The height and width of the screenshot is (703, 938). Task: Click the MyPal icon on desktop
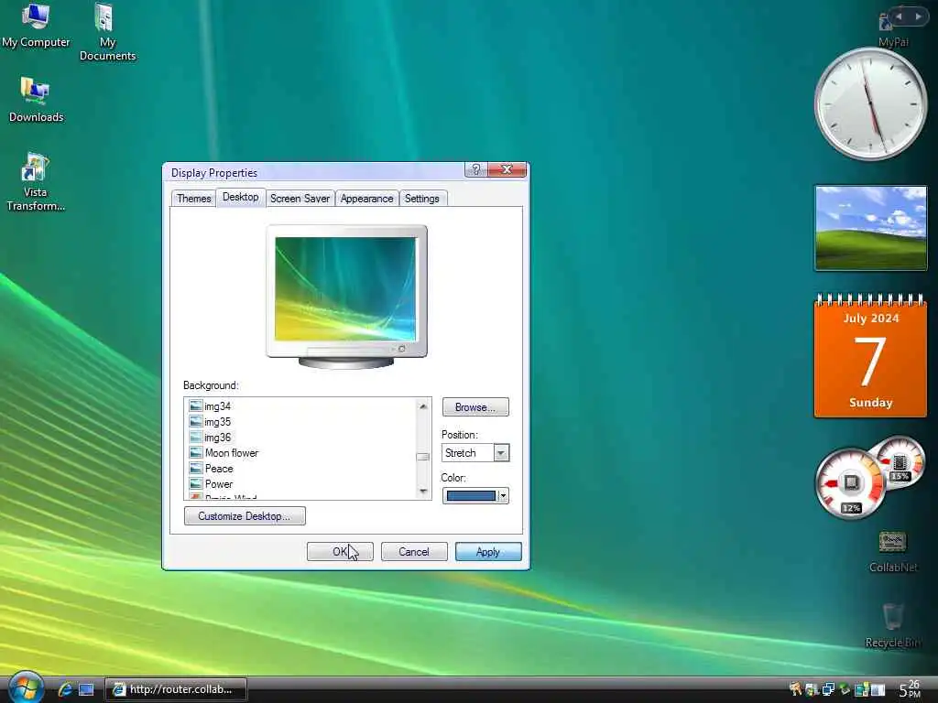(x=892, y=31)
